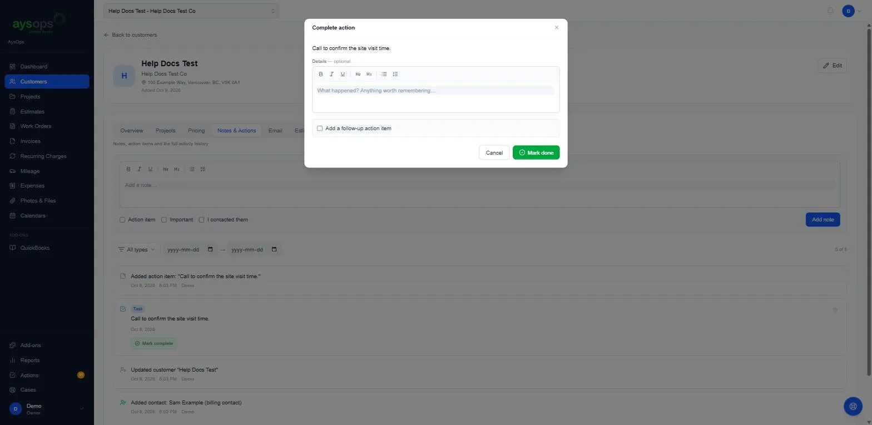Apply Underline in Complete action details toolbar

coord(343,74)
